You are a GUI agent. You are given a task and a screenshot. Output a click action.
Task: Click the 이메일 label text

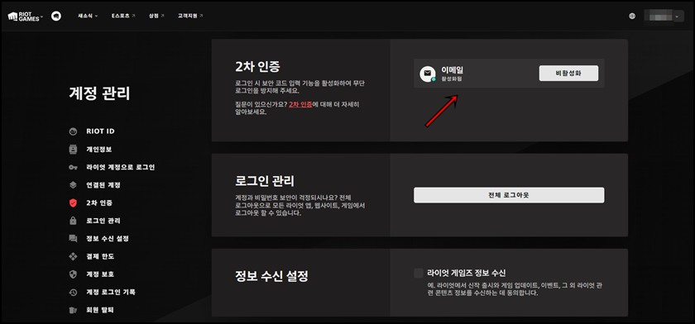click(x=453, y=69)
